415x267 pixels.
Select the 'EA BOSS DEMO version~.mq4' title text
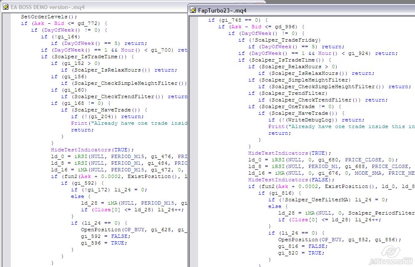tap(48, 7)
